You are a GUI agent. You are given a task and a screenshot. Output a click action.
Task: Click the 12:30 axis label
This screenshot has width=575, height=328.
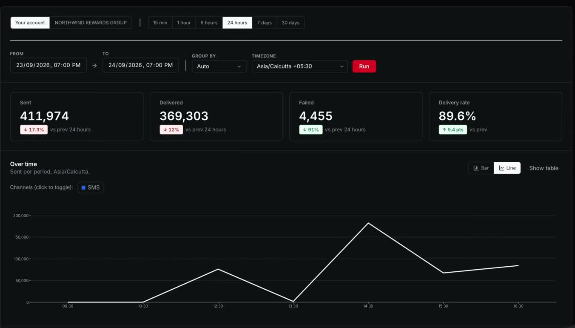click(x=218, y=306)
